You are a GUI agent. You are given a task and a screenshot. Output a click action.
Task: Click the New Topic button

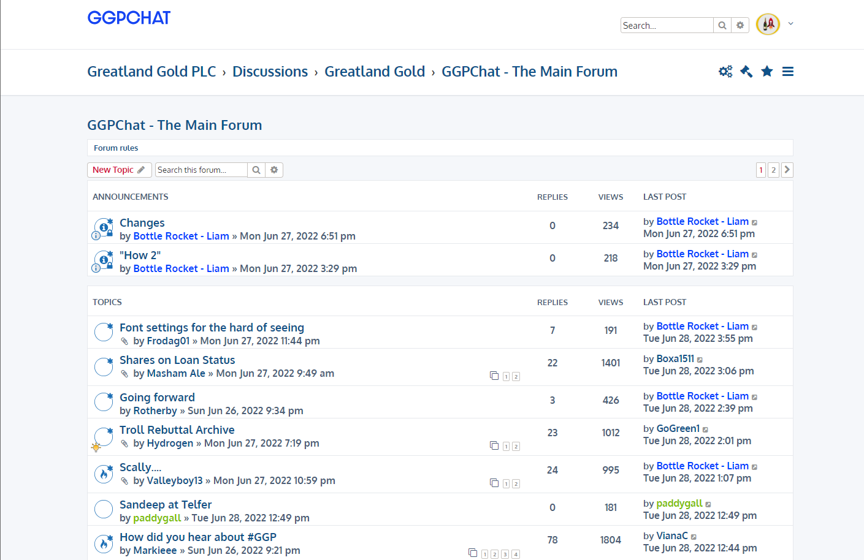click(x=119, y=170)
